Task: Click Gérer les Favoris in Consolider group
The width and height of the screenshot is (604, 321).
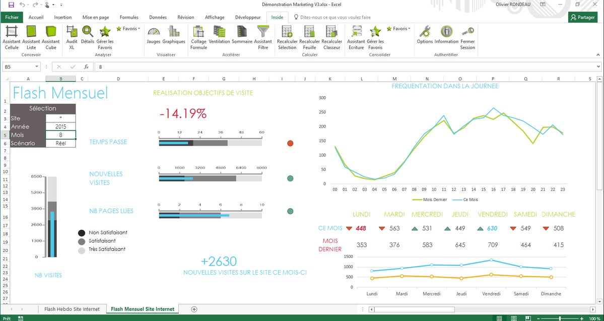Action: (x=375, y=37)
